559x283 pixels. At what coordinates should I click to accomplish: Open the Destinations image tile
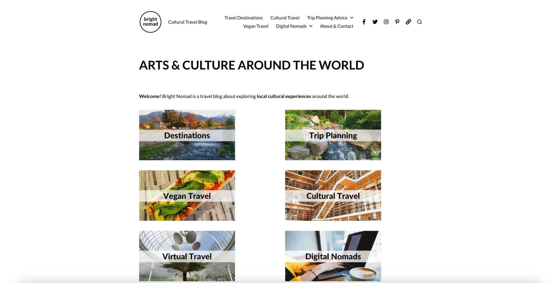[187, 135]
